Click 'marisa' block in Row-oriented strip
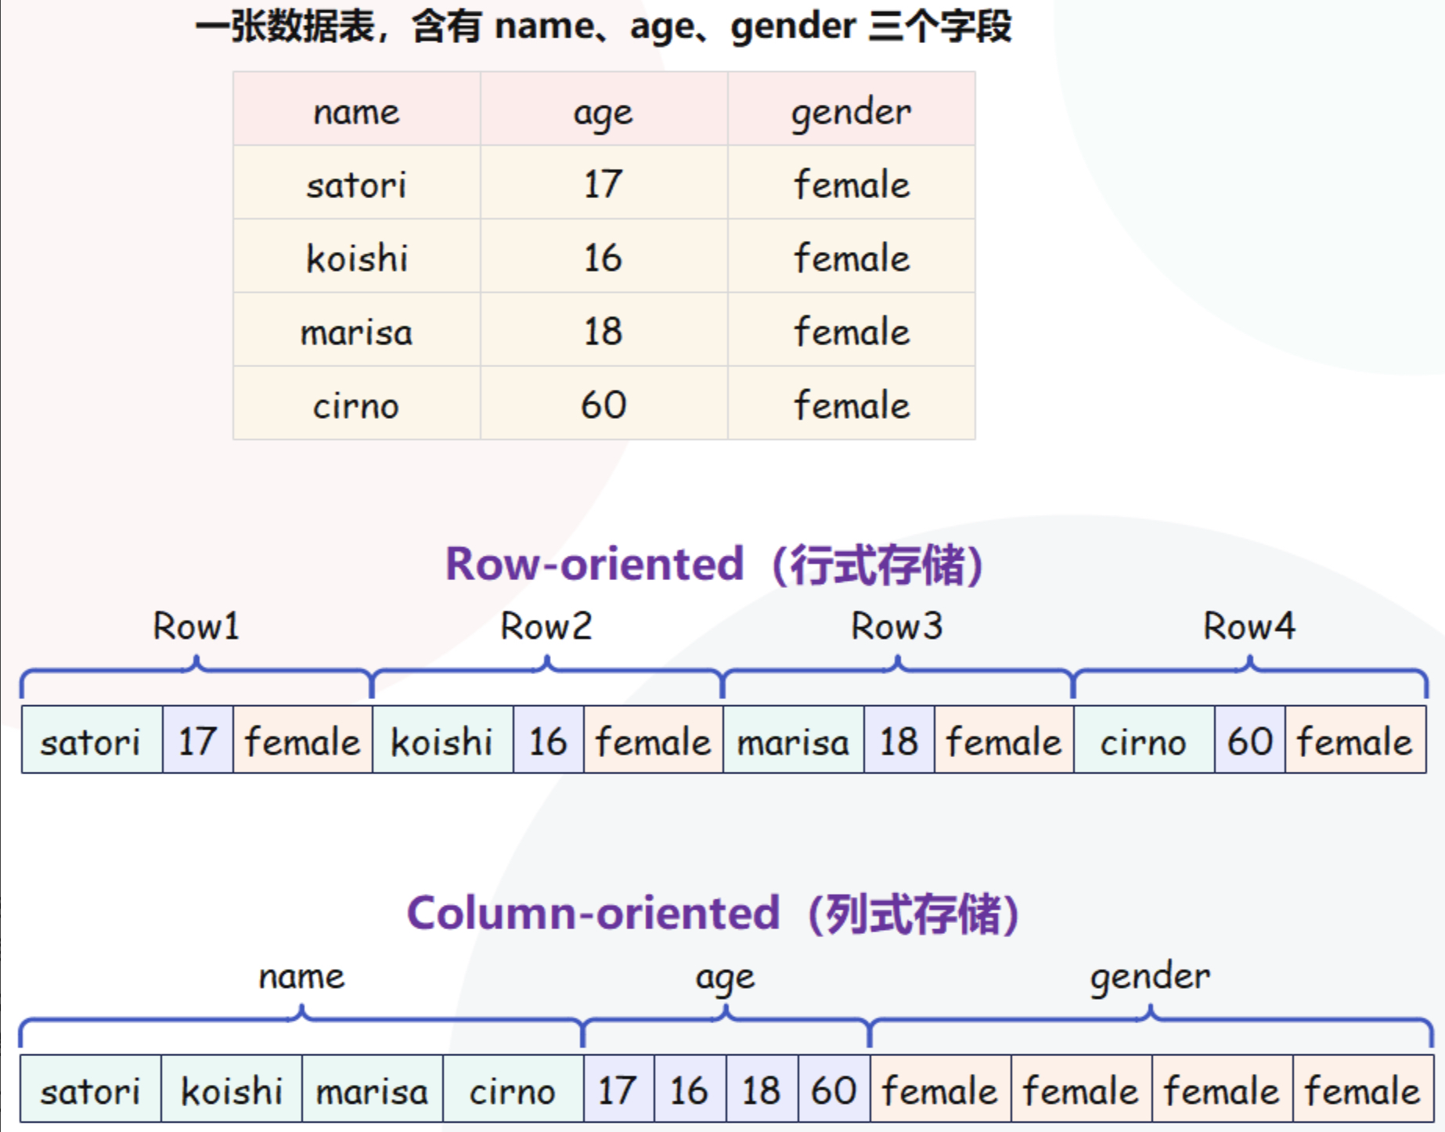 coord(793,740)
